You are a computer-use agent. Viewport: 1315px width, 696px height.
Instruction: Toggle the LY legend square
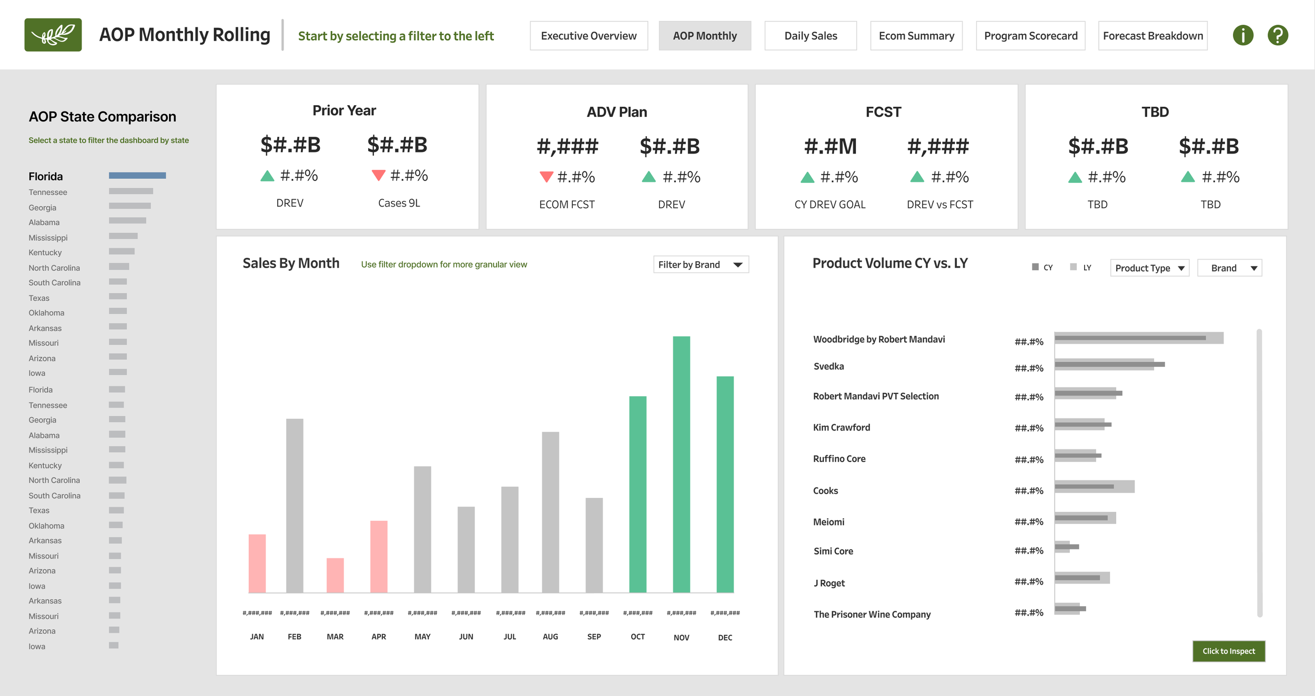pos(1074,267)
